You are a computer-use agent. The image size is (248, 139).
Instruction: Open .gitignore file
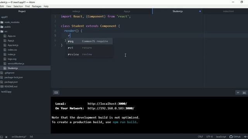9,73
